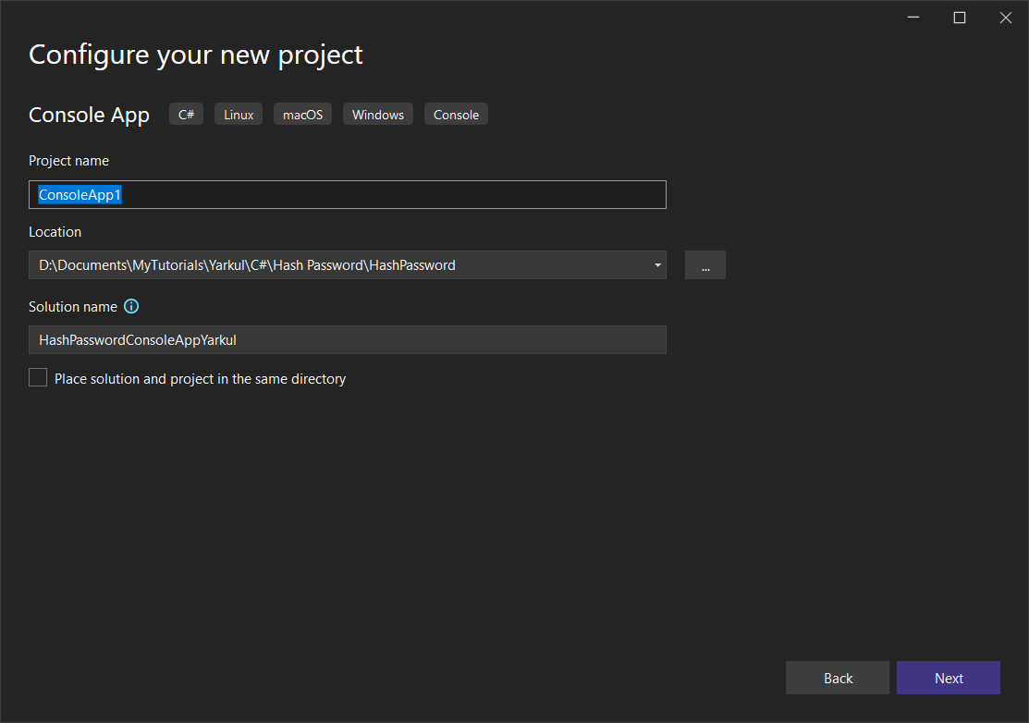Image resolution: width=1029 pixels, height=723 pixels.
Task: Click the Windows tag
Action: tap(378, 114)
